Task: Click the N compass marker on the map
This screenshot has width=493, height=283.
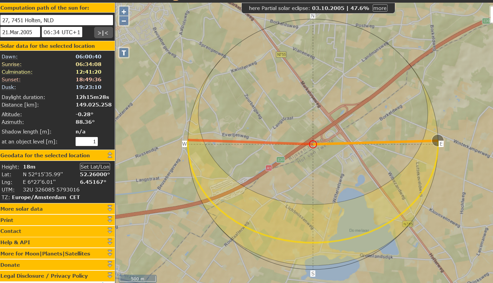Action: [312, 15]
